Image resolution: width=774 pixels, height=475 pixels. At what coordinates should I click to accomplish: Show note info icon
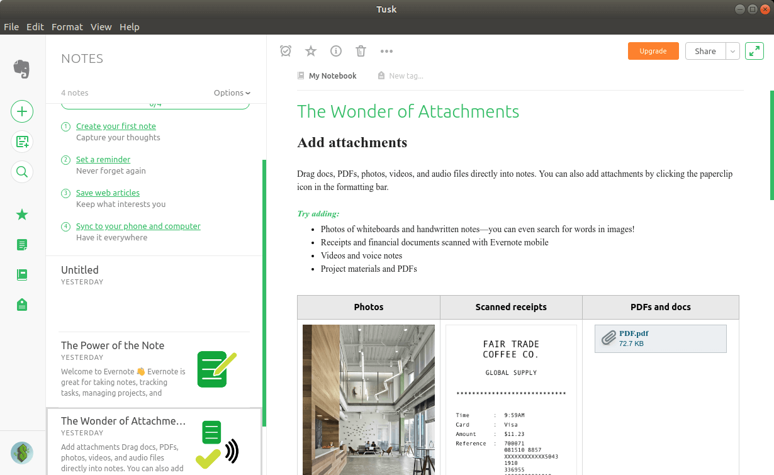[336, 51]
